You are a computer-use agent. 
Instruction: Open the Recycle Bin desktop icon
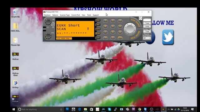(x=15, y=13)
